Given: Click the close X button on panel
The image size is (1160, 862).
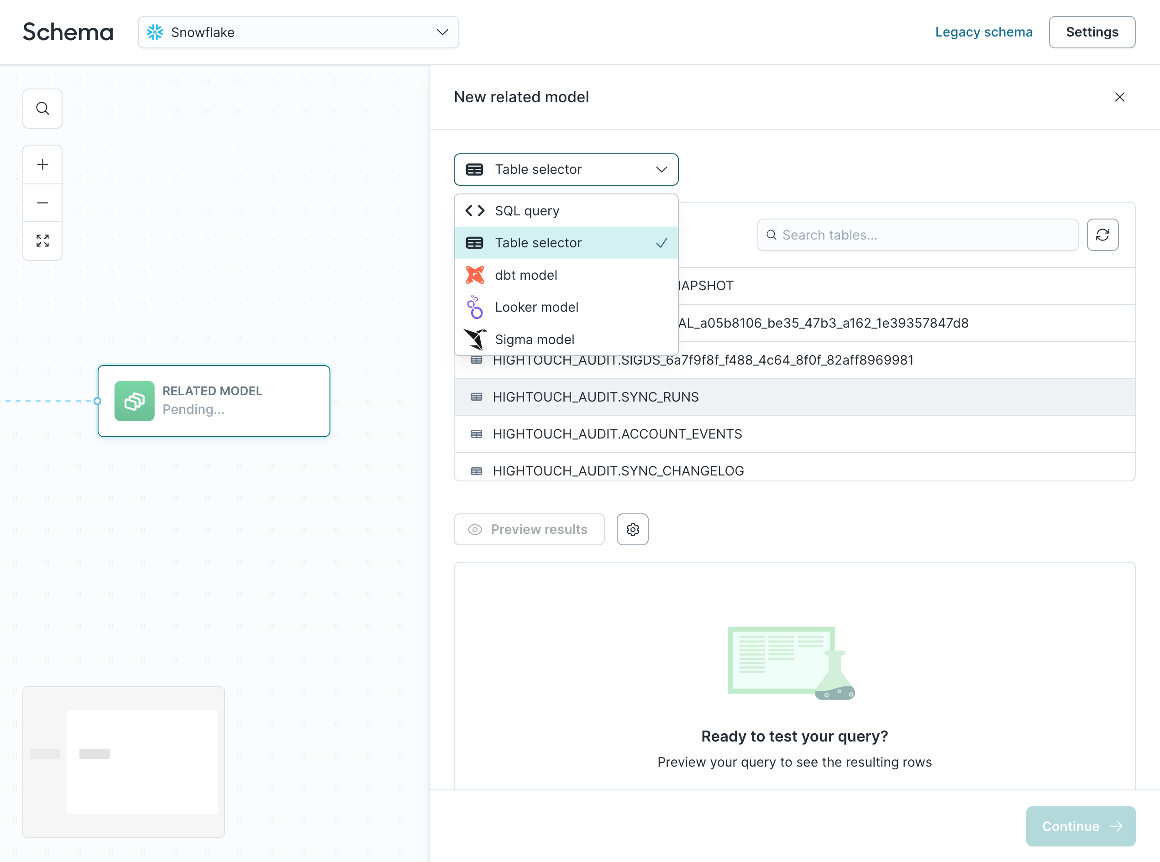Looking at the screenshot, I should 1120,97.
